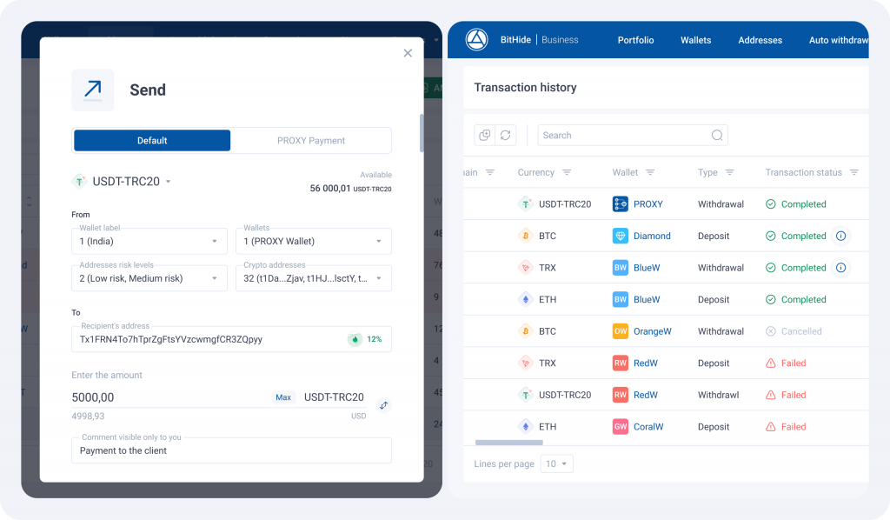Switch to PROXY Payment mode

(311, 140)
